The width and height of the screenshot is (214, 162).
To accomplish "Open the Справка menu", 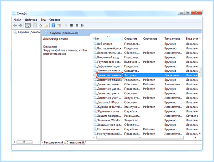I will pyautogui.click(x=55, y=20).
